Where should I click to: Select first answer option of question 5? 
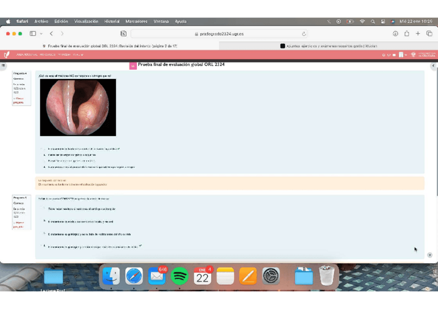pyautogui.click(x=44, y=208)
